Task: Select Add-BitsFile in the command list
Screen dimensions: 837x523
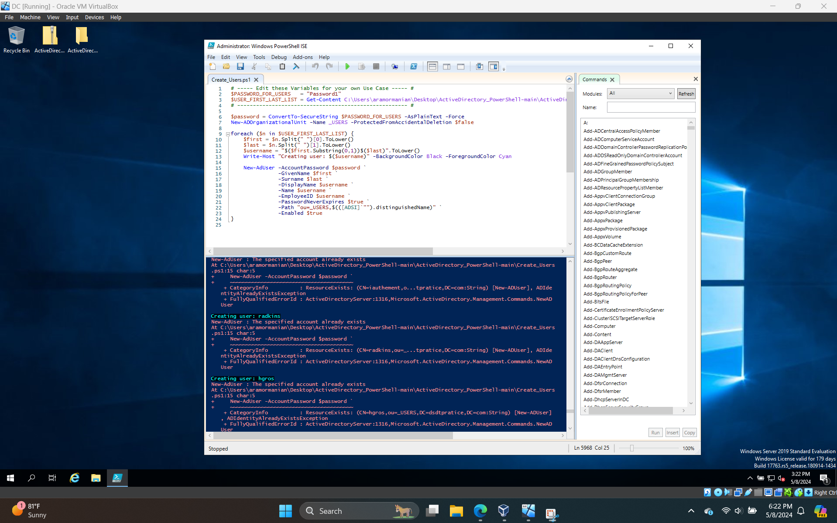Action: tap(596, 302)
